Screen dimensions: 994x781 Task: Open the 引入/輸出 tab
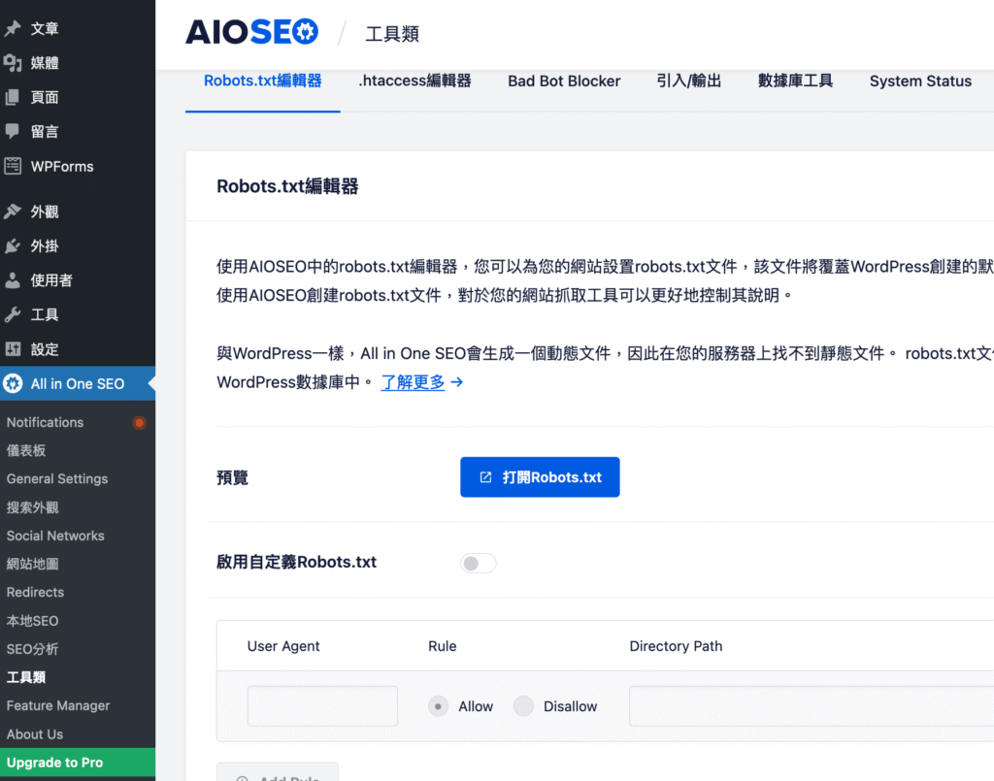[689, 81]
